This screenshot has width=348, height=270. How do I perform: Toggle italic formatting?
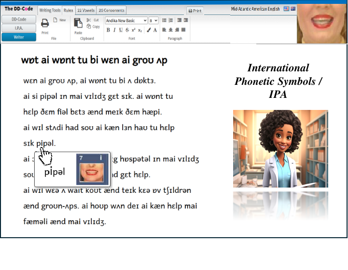point(114,30)
